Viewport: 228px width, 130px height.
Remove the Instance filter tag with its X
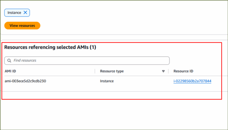[25, 12]
